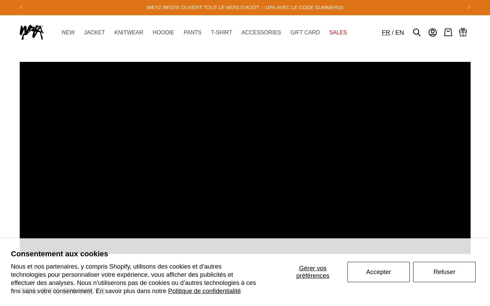This screenshot has height=306, width=490.
Task: Open the account profile icon
Action: [x=432, y=32]
